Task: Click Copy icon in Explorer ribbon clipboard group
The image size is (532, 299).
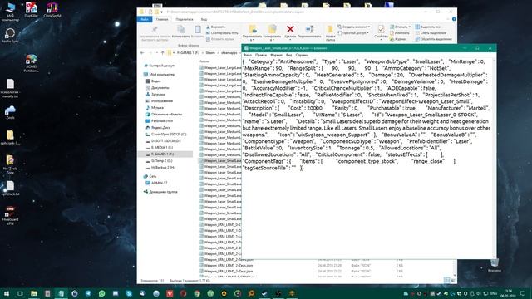Action: pyautogui.click(x=181, y=30)
